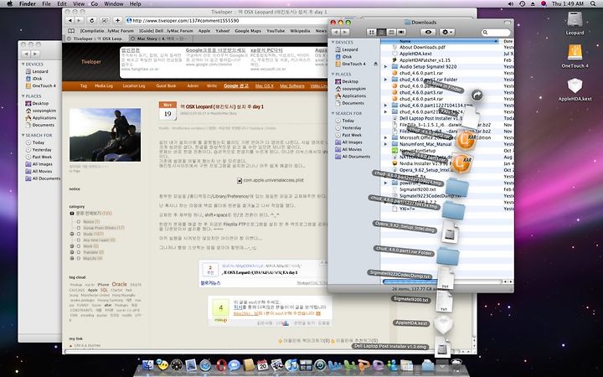Click blog profile photo thumbnail
This screenshot has height=377, width=603.
(105, 135)
